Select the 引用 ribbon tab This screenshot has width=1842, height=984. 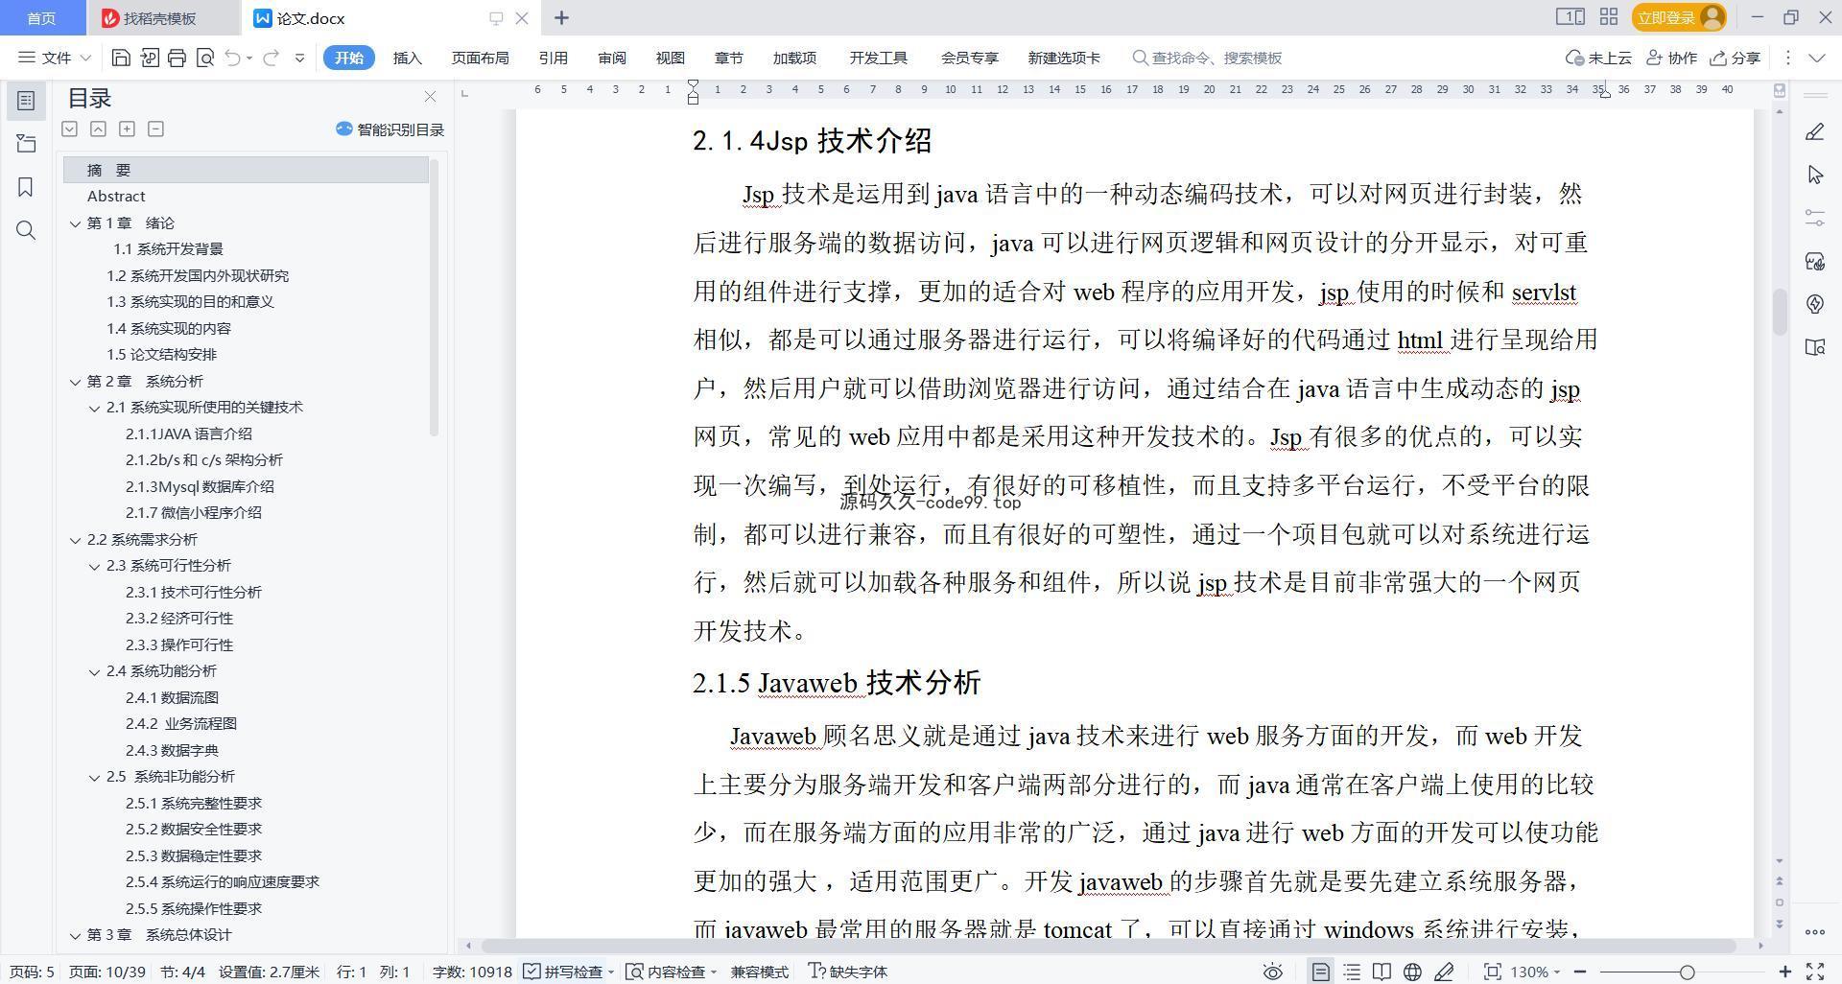pyautogui.click(x=553, y=58)
